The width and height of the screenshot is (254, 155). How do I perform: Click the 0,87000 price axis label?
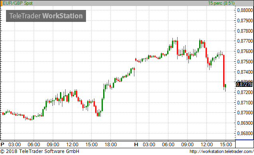pos(245,113)
